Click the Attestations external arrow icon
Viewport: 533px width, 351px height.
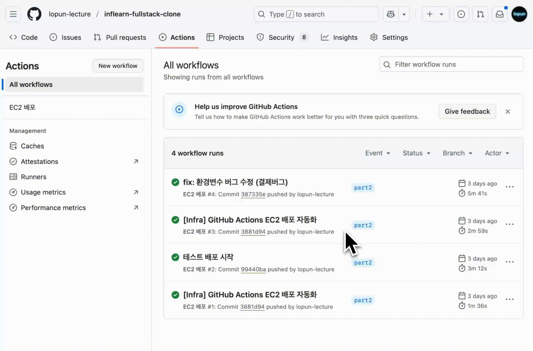[x=136, y=162]
